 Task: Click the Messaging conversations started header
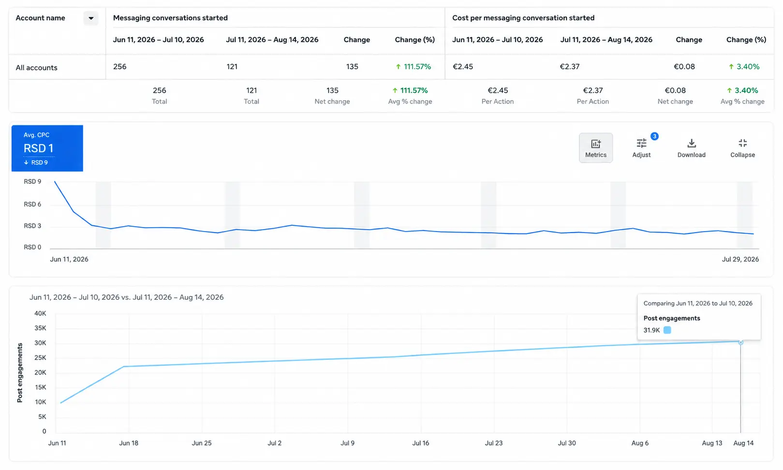(170, 18)
